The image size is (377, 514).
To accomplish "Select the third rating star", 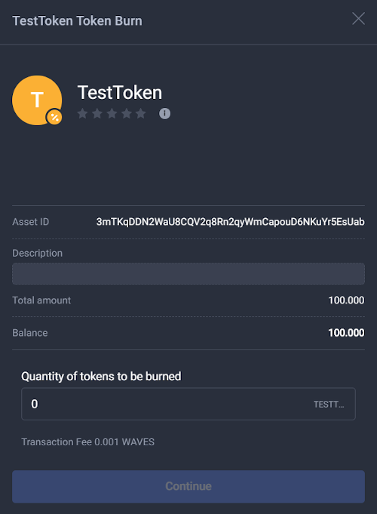I will click(112, 113).
